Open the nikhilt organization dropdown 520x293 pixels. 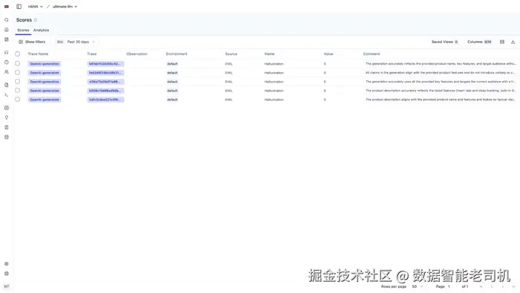[x=35, y=6]
